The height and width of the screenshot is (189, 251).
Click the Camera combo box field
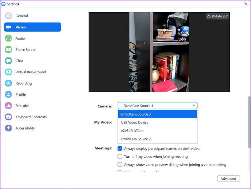tap(158, 106)
